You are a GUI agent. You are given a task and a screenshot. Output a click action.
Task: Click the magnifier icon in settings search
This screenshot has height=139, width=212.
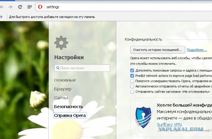tap(58, 68)
